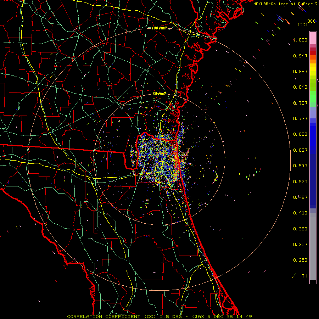Click the 0.840 scale value
Image resolution: width=319 pixels, height=319 pixels.
point(300,87)
